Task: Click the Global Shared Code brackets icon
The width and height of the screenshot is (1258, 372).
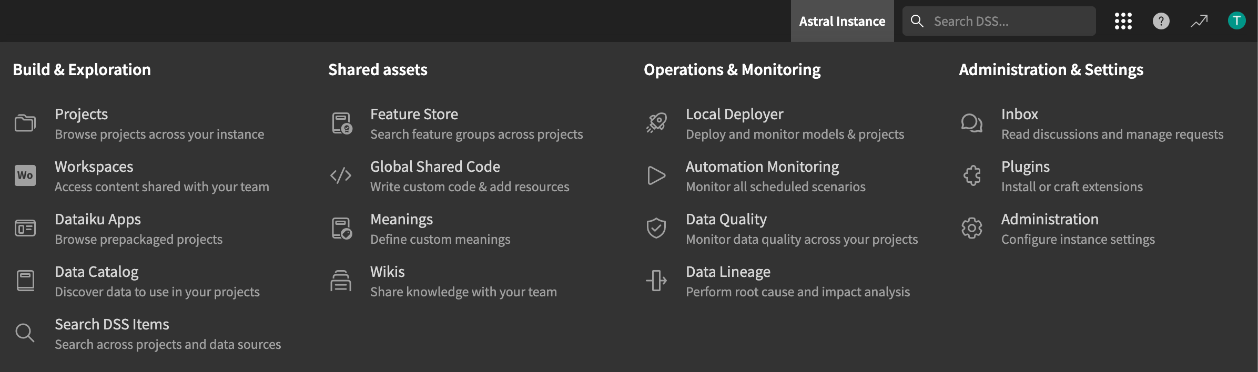Action: pyautogui.click(x=341, y=175)
